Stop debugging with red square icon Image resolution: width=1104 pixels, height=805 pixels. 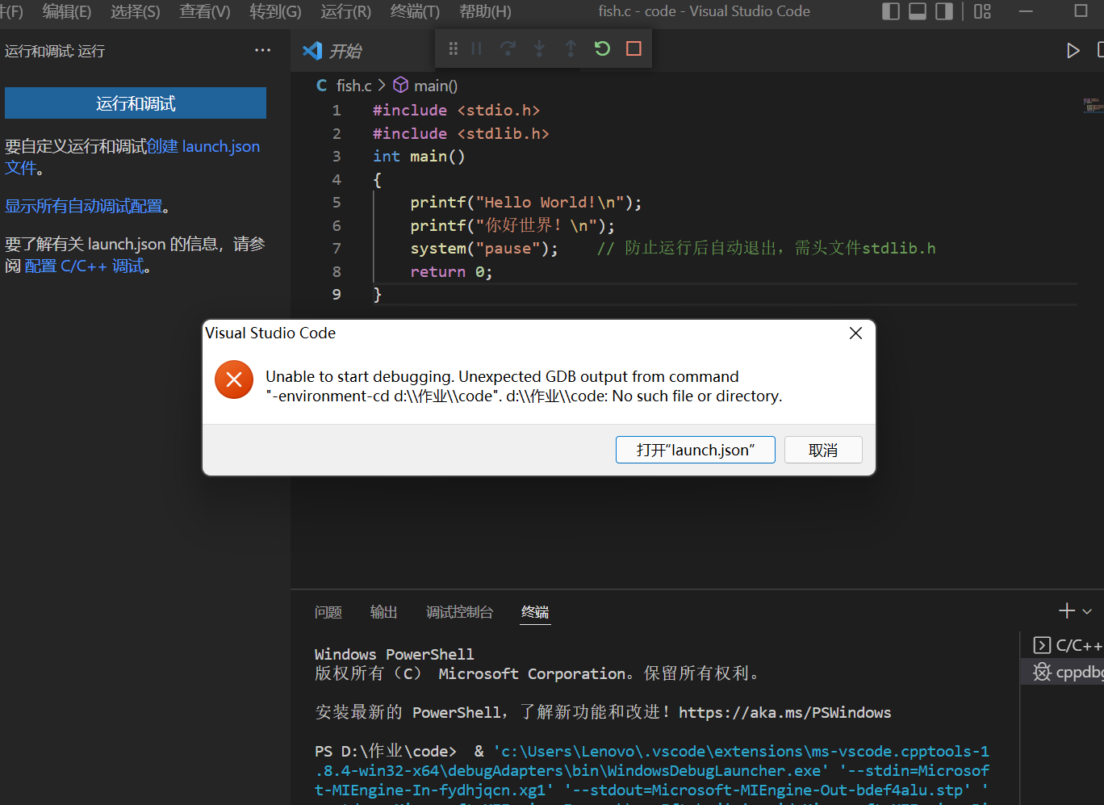pos(634,48)
